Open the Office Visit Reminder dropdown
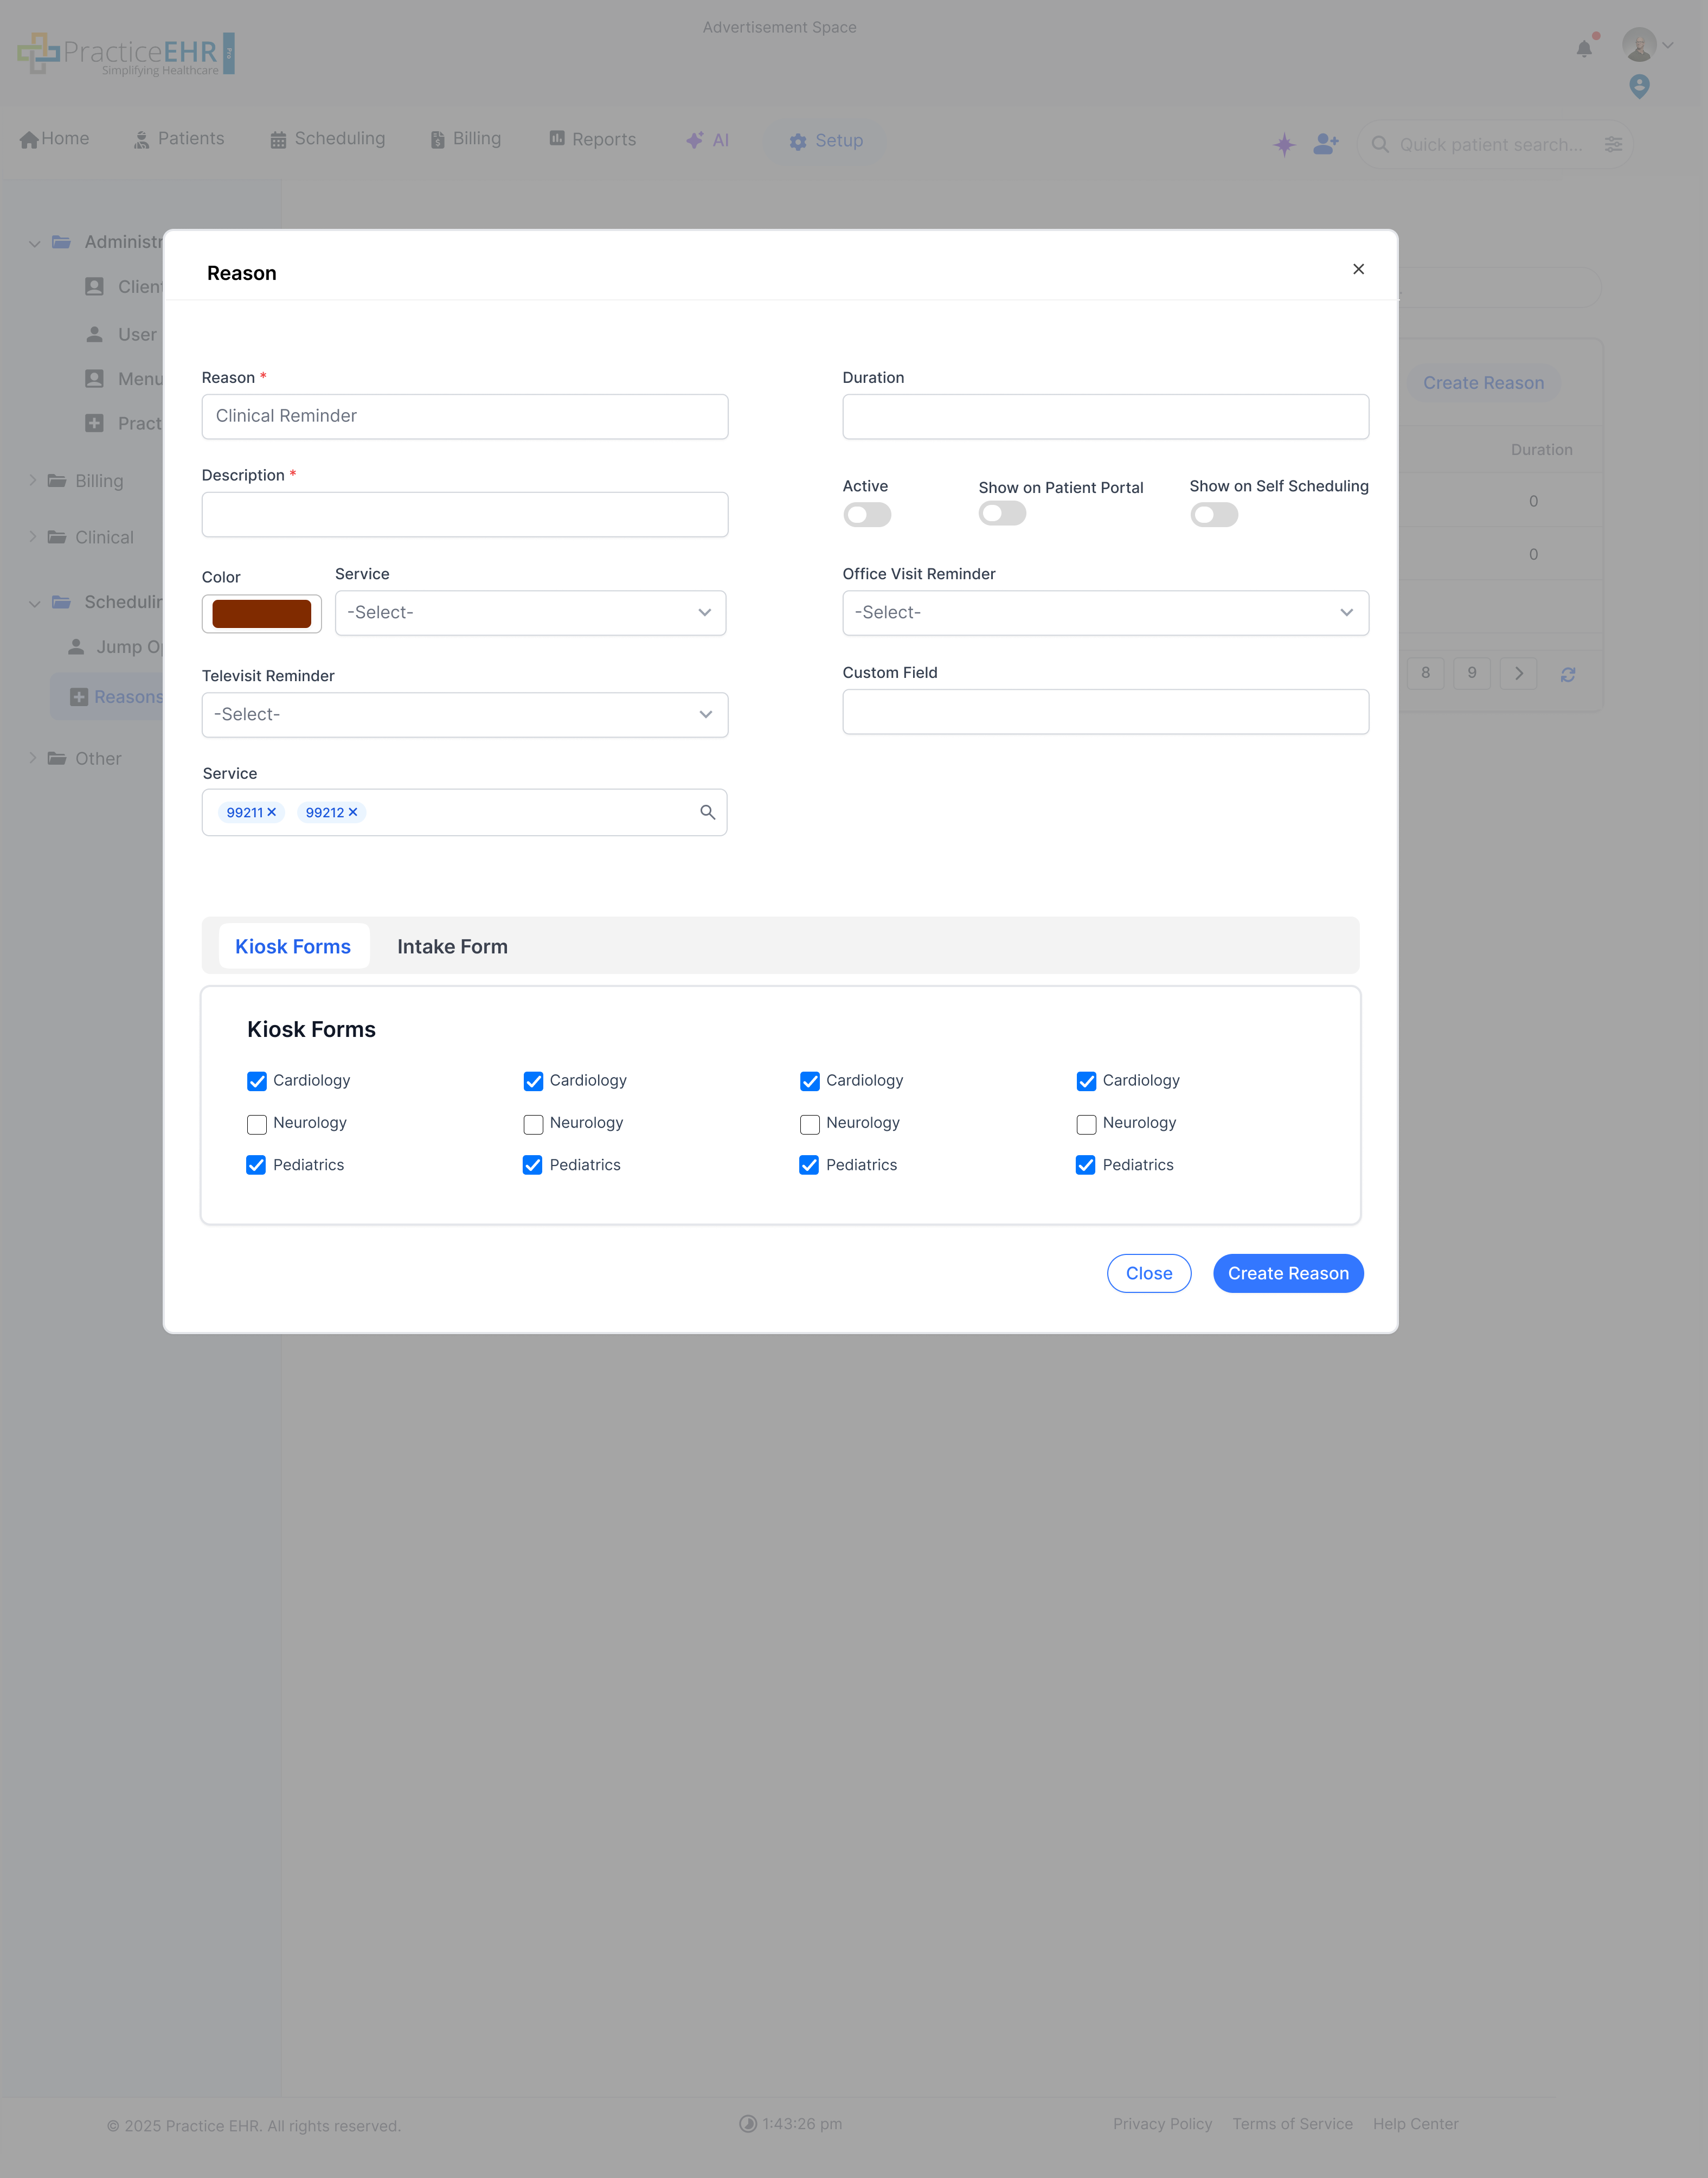The image size is (1708, 2178). click(x=1105, y=612)
